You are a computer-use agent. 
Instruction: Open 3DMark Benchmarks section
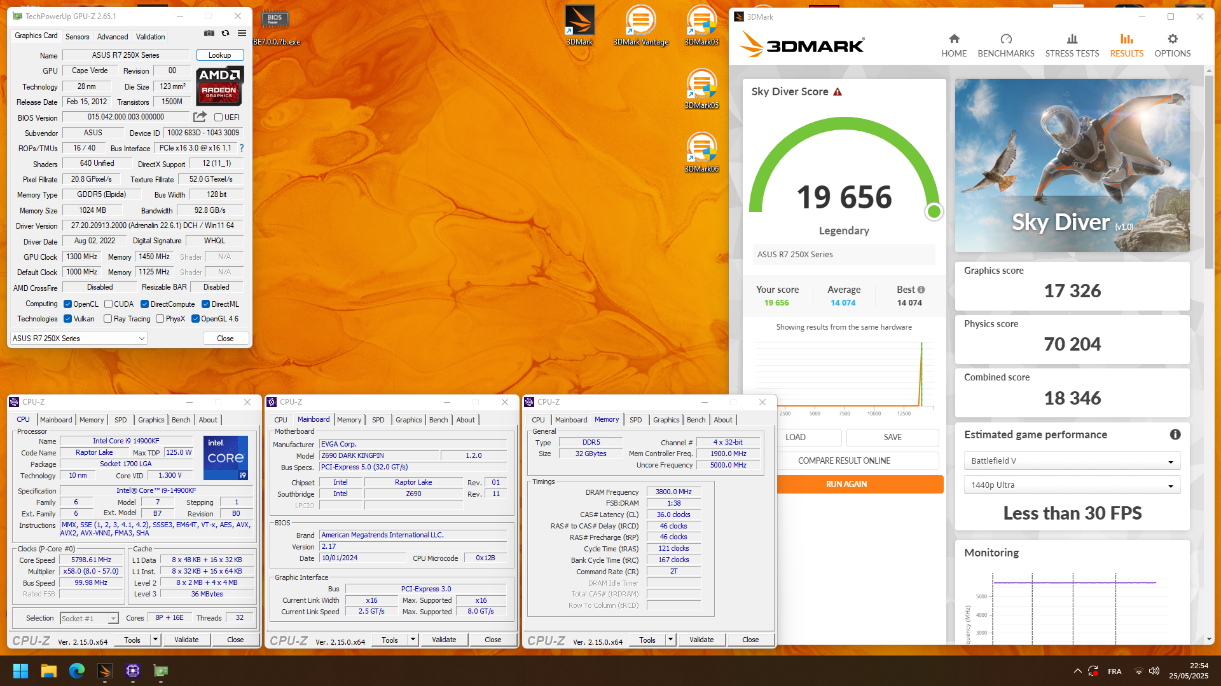[1006, 46]
